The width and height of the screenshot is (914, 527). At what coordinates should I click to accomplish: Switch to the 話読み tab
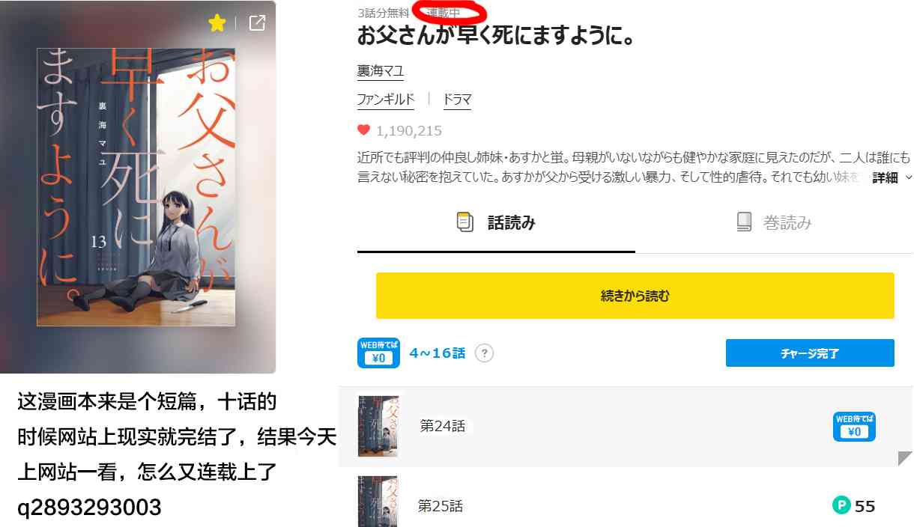click(496, 222)
